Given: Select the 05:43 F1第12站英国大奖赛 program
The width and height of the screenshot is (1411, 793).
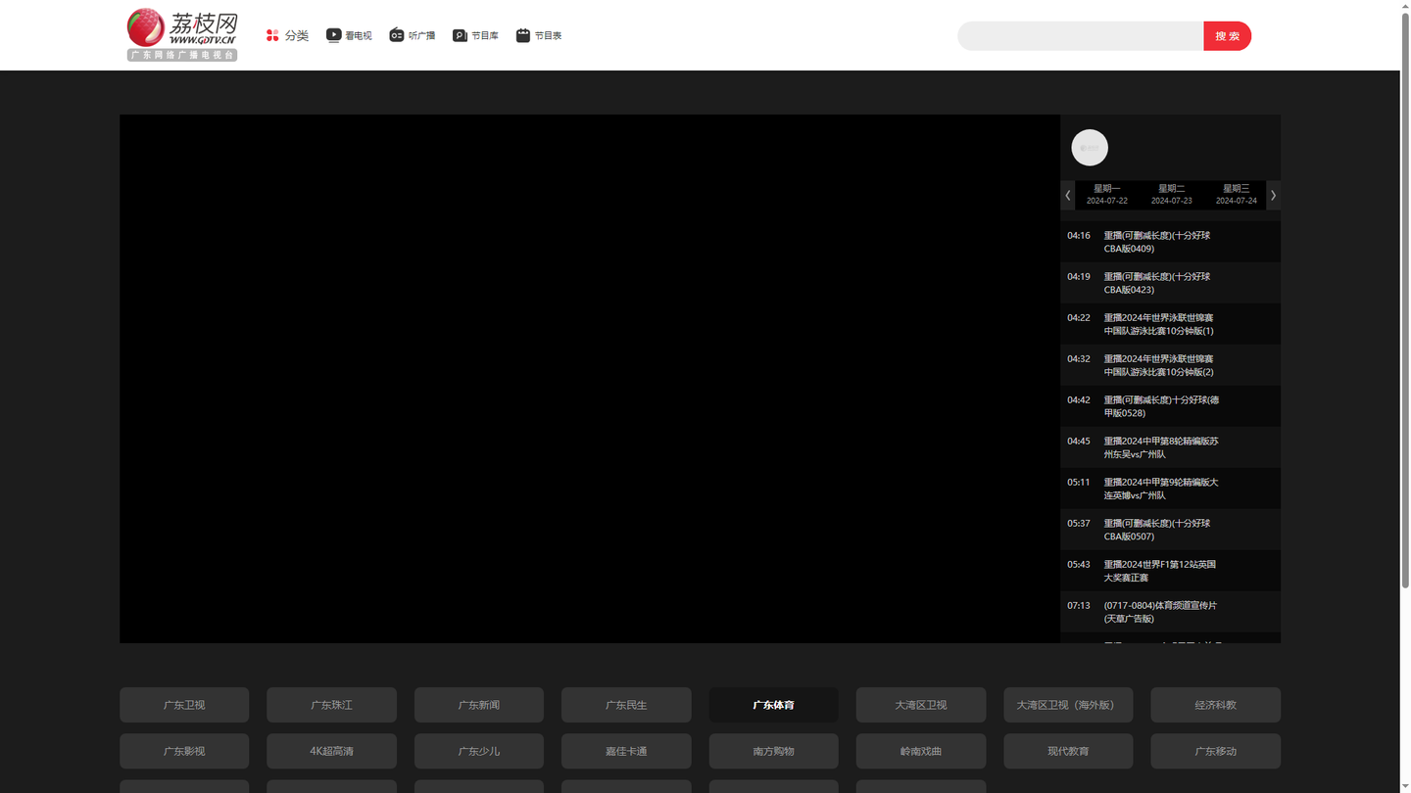Looking at the screenshot, I should coord(1170,571).
